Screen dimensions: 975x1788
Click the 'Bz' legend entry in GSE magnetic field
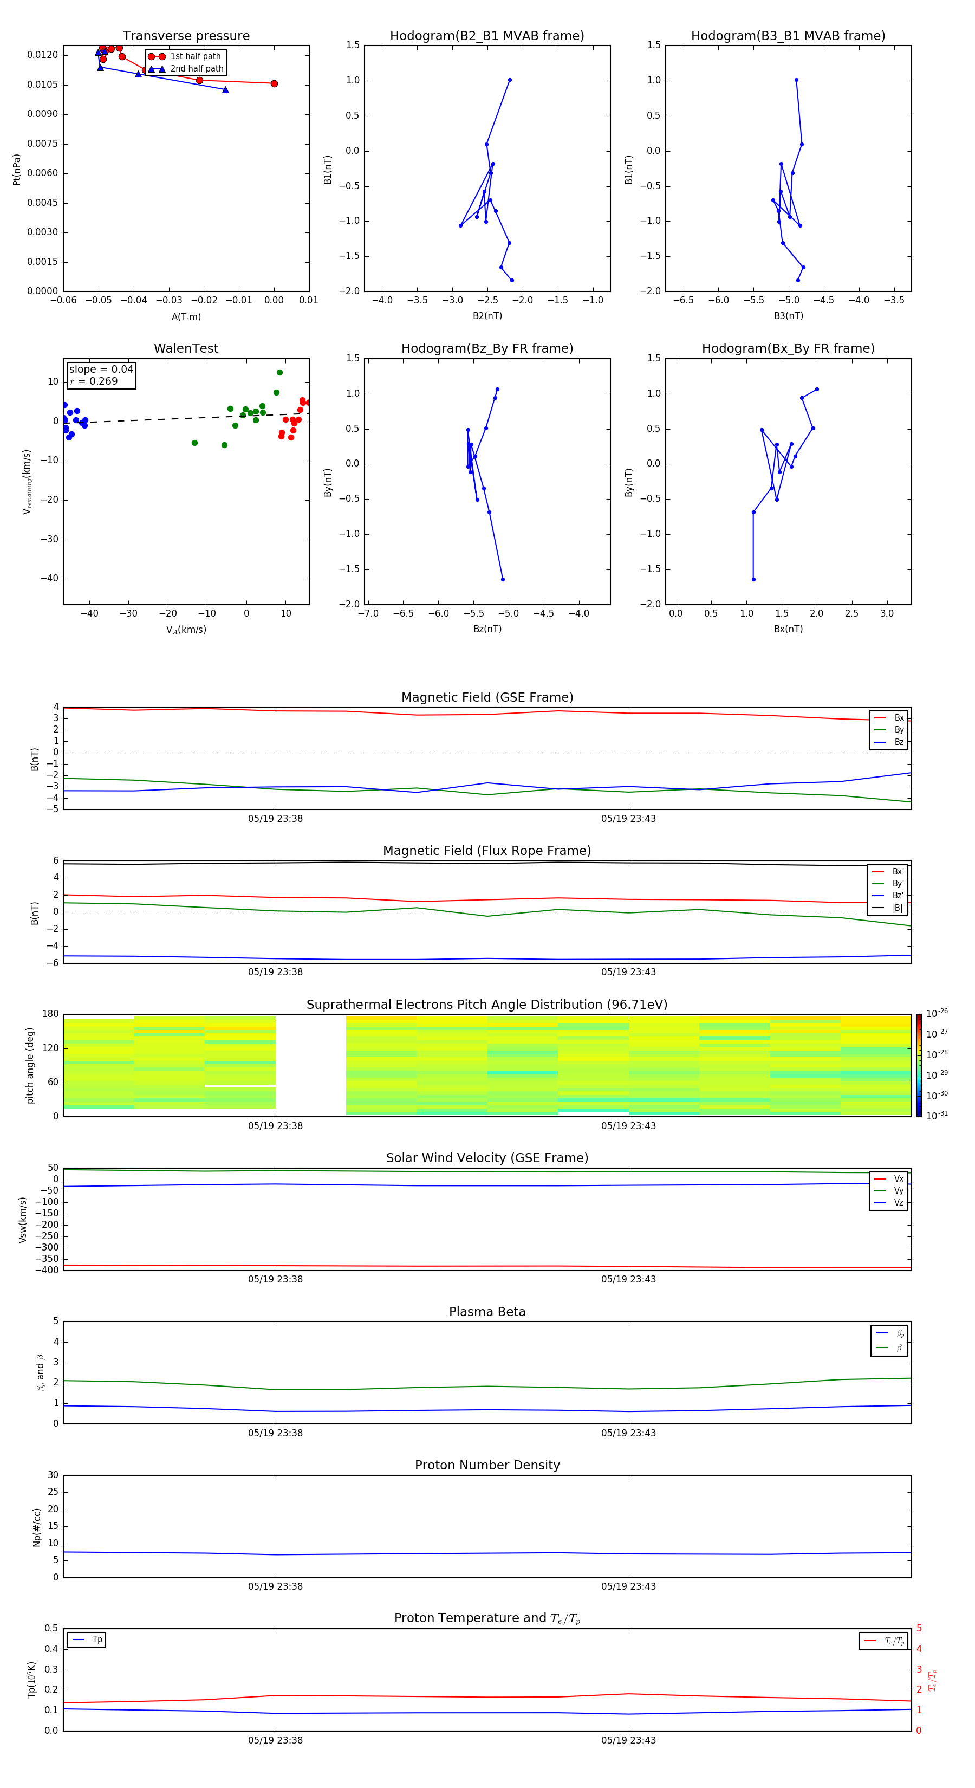click(889, 742)
